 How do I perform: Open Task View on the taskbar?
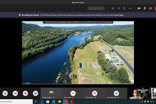click(36, 102)
